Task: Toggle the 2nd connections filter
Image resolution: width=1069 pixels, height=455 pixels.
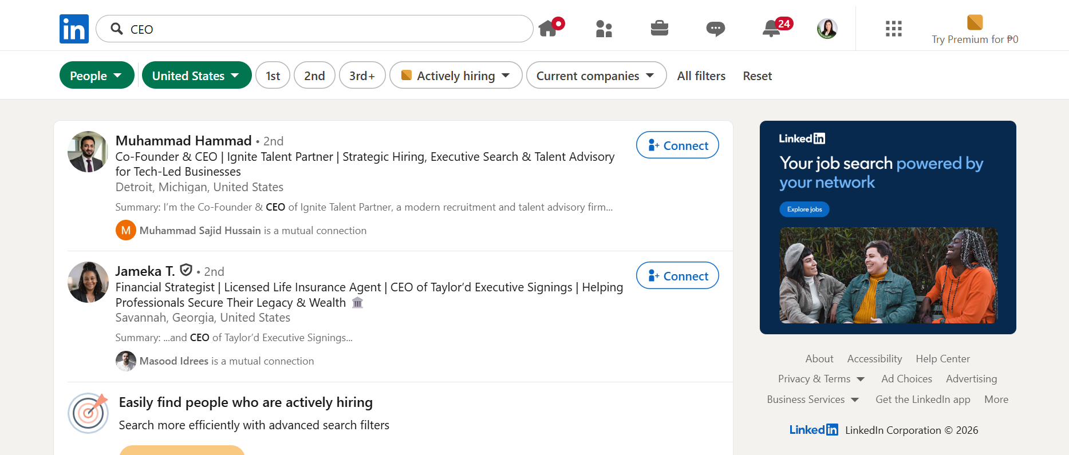Action: point(314,76)
